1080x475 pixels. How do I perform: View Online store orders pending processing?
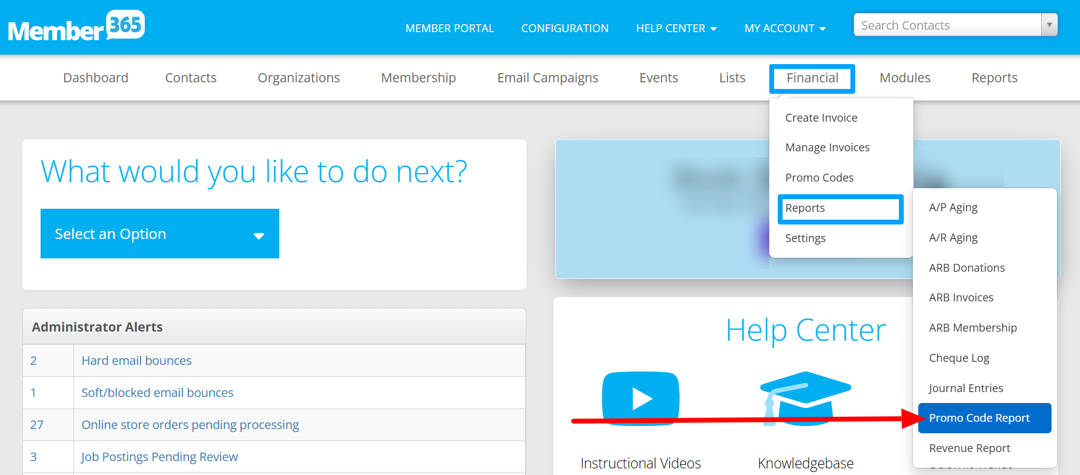[190, 425]
